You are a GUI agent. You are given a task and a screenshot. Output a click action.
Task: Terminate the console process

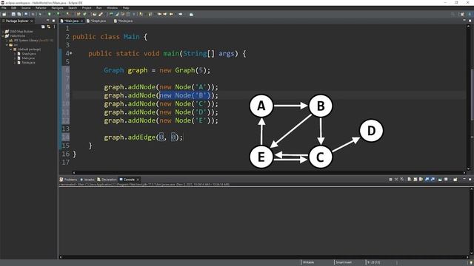click(390, 180)
